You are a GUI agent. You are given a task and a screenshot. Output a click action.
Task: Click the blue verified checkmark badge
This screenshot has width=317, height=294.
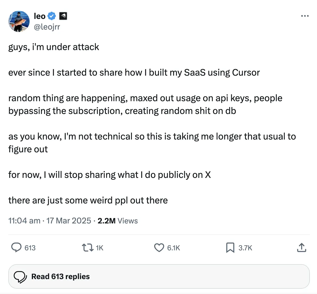point(51,16)
